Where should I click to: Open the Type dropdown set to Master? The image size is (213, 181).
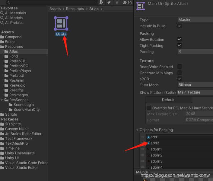[195, 20]
